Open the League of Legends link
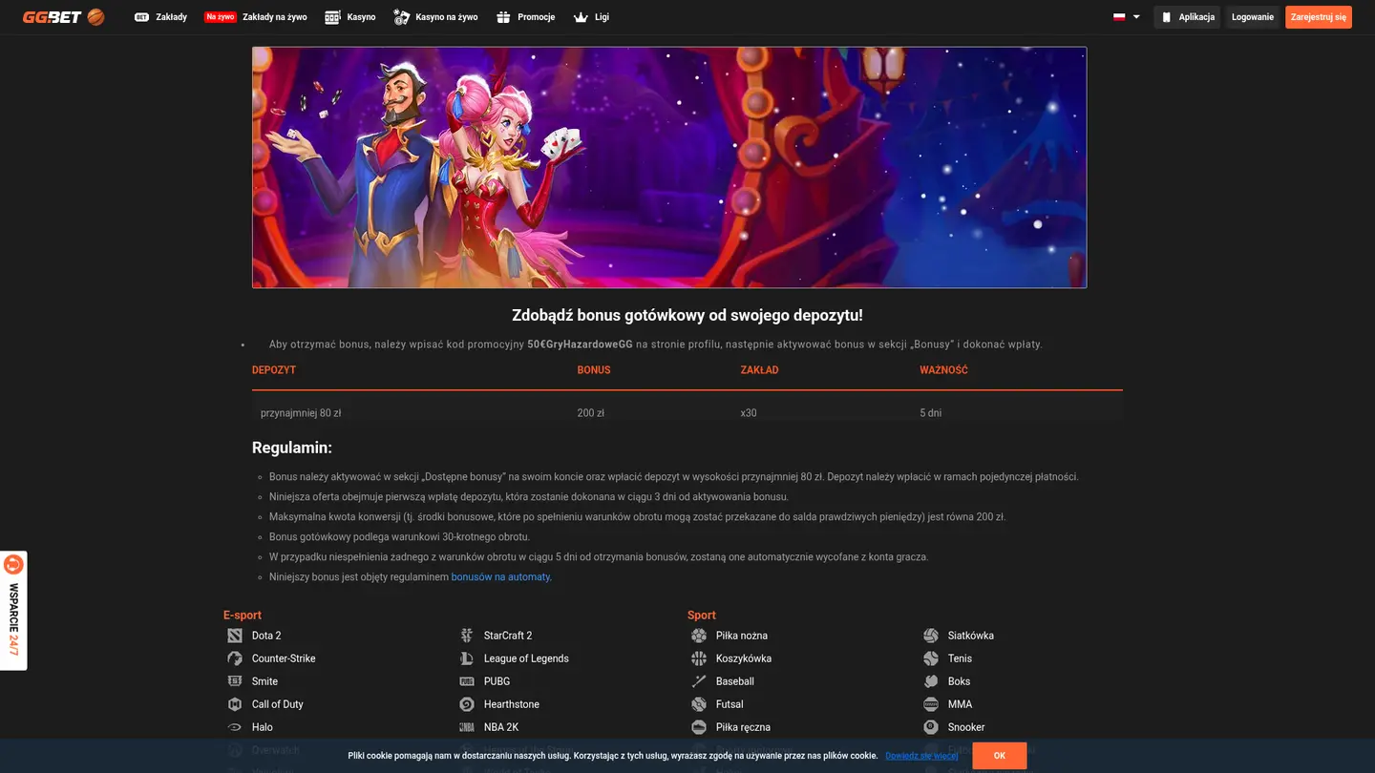Viewport: 1375px width, 773px height. pos(526,658)
